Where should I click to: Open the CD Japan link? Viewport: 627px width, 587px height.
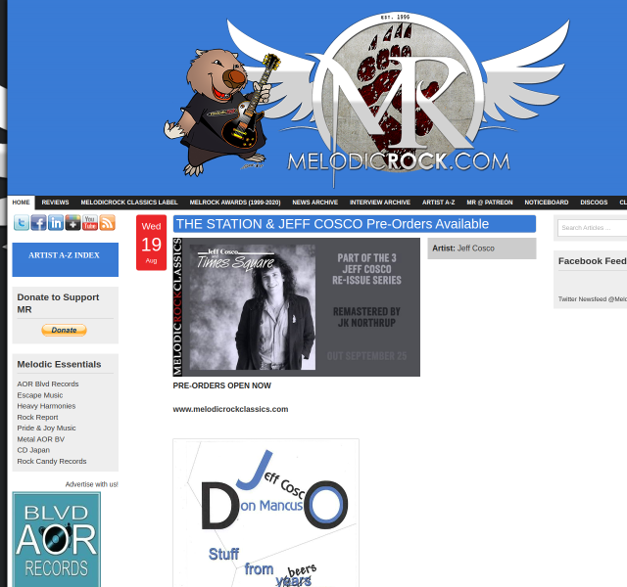[x=33, y=450]
